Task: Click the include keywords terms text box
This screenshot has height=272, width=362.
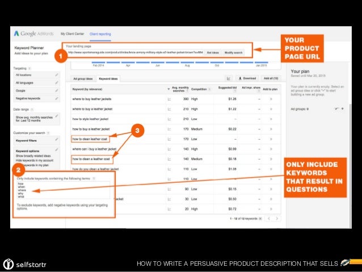Action: point(64,190)
